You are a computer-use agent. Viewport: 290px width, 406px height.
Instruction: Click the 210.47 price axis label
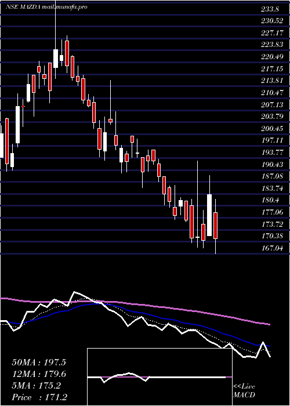point(272,92)
